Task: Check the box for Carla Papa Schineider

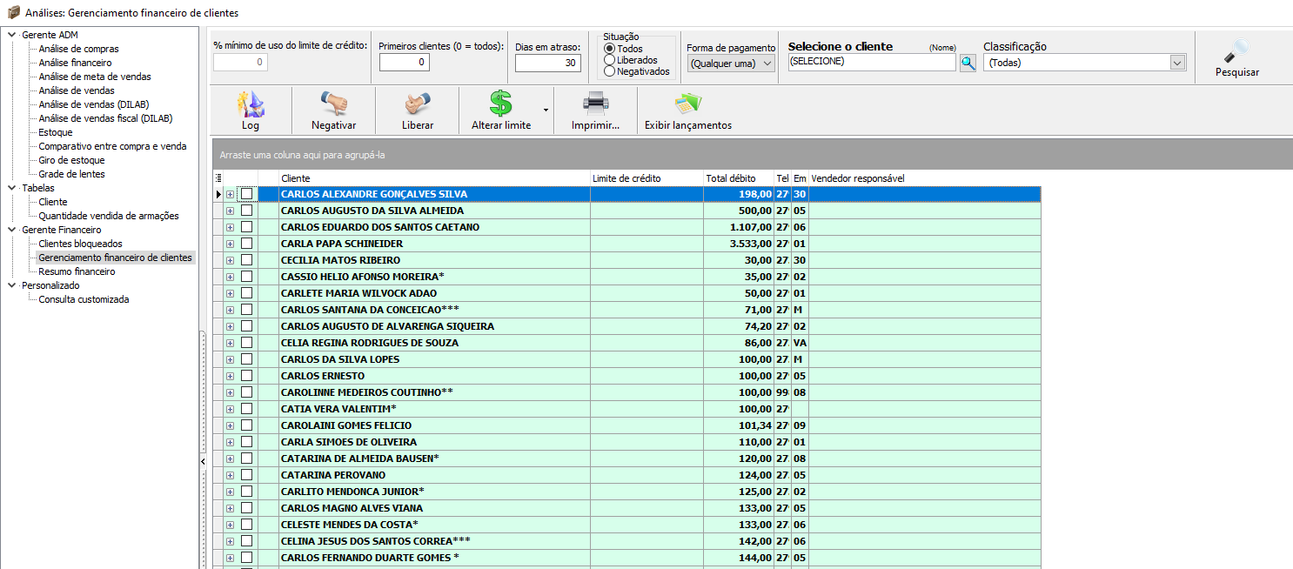Action: point(247,244)
